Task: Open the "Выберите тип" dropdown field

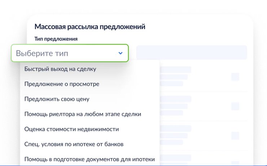Action: pos(65,53)
